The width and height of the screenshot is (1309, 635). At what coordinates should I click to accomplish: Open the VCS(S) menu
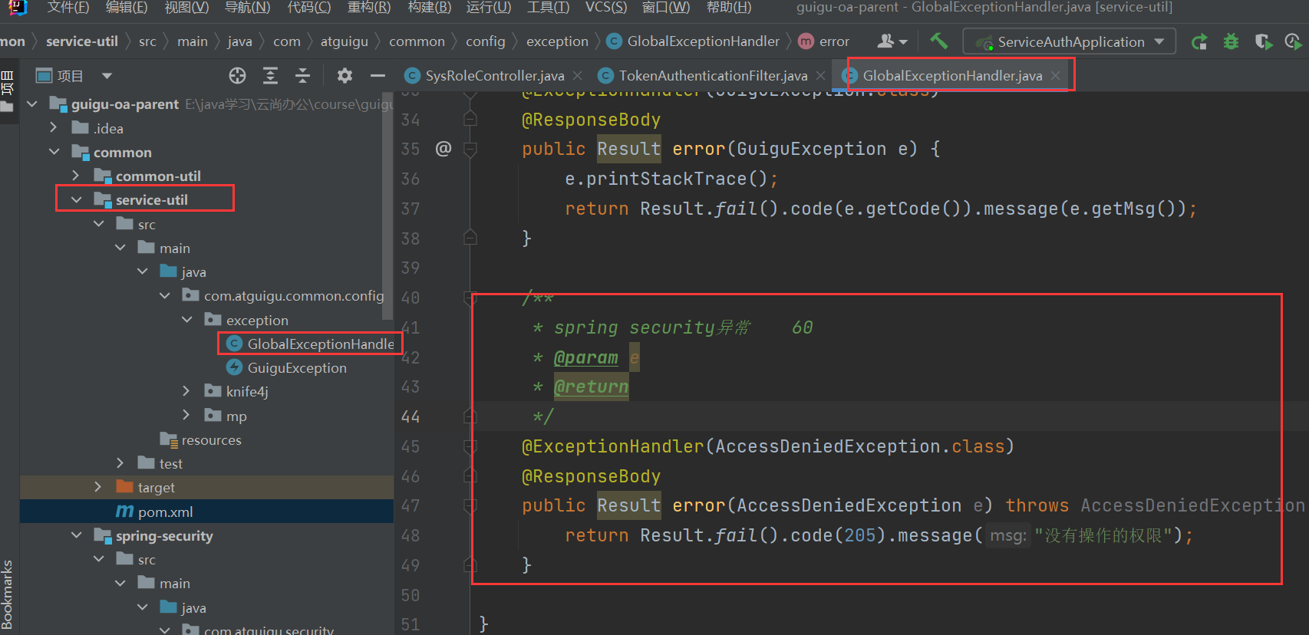(x=606, y=8)
